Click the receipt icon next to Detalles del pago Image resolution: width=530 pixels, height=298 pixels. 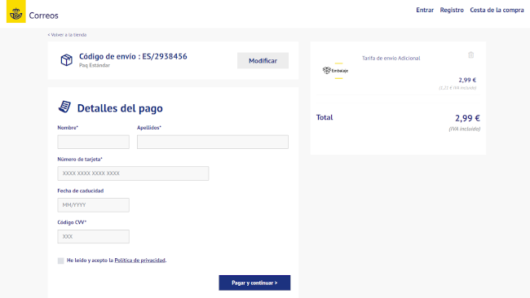coord(64,107)
